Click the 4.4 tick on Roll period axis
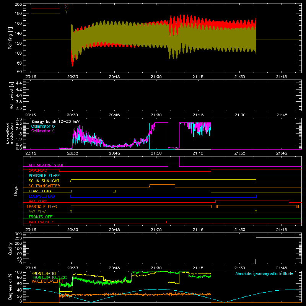 (19, 83)
